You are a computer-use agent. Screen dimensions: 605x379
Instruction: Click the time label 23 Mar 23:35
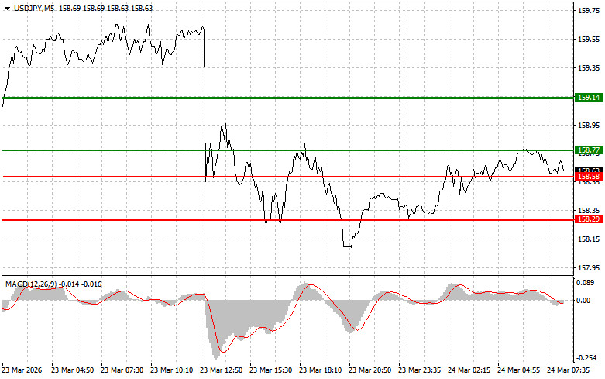click(419, 370)
